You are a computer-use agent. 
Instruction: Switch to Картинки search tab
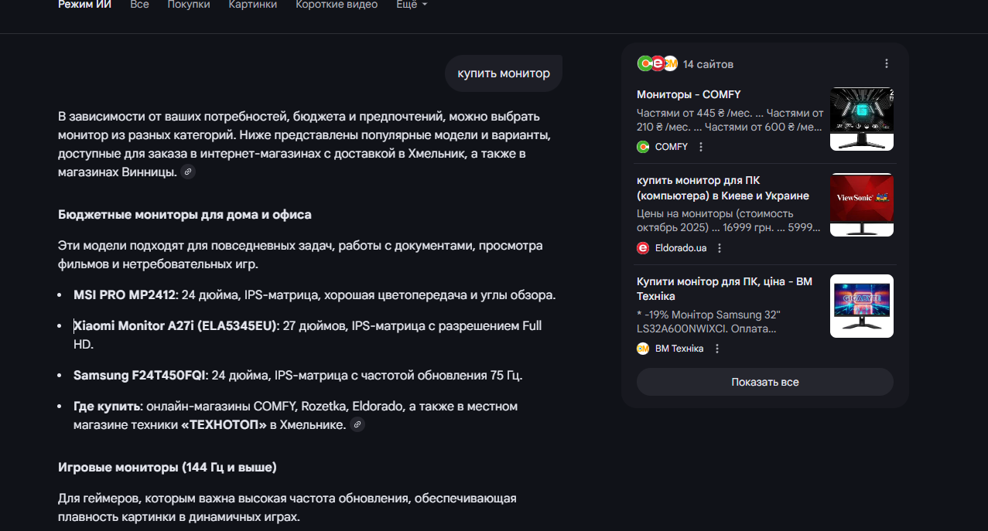[x=253, y=5]
